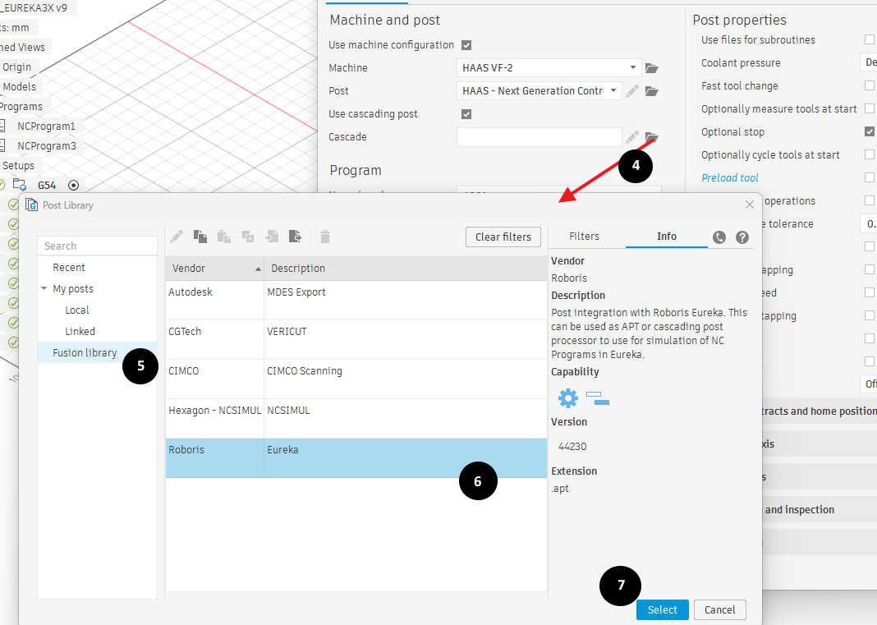Click edit pencil icon next to Post field
This screenshot has width=877, height=625.
[632, 91]
